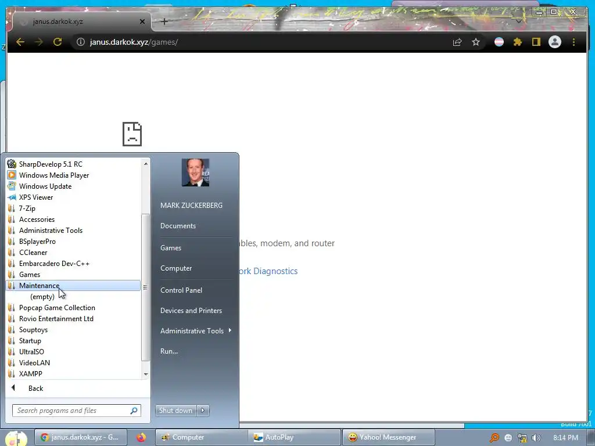This screenshot has height=446, width=595.
Task: Click programs list scroll down arrow
Action: 146,375
